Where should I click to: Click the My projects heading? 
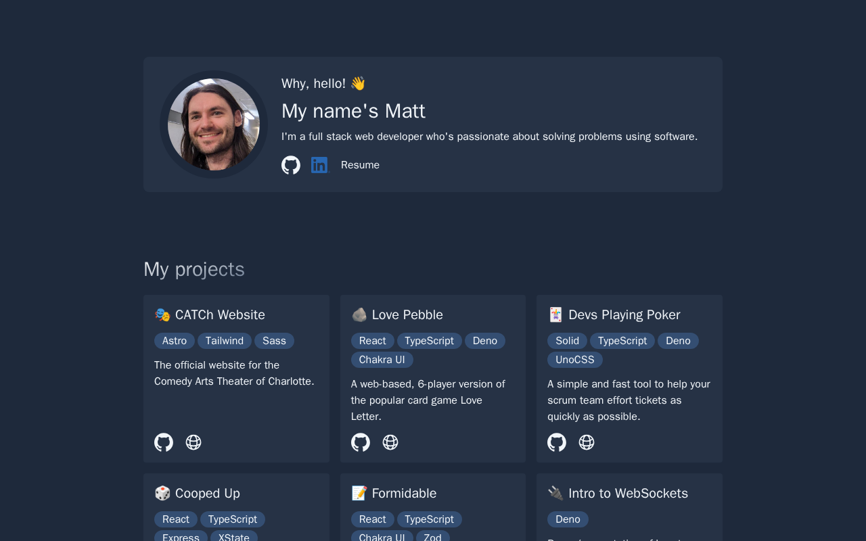click(194, 269)
